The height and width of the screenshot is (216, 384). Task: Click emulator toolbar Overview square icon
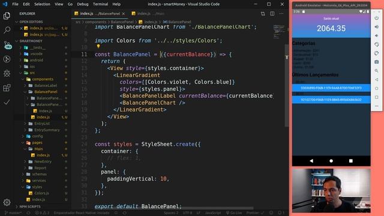pyautogui.click(x=377, y=97)
